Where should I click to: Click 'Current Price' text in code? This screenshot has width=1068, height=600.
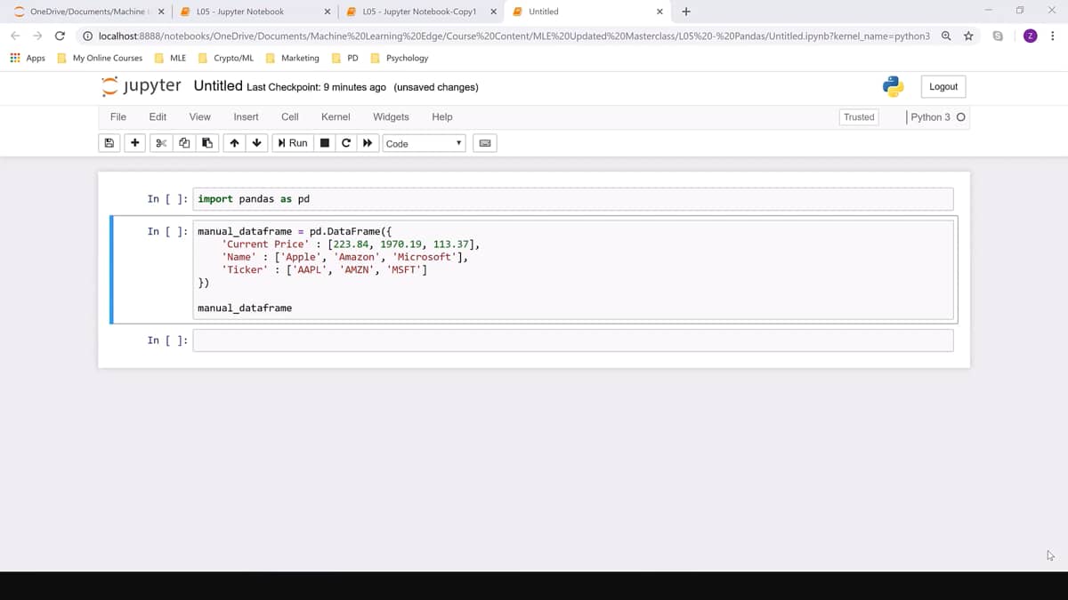(x=265, y=244)
